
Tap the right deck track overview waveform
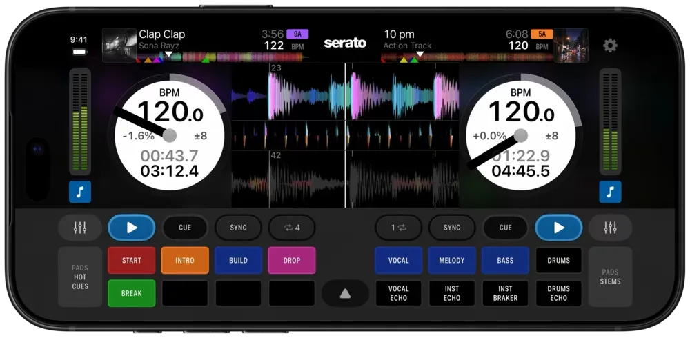[x=467, y=57]
